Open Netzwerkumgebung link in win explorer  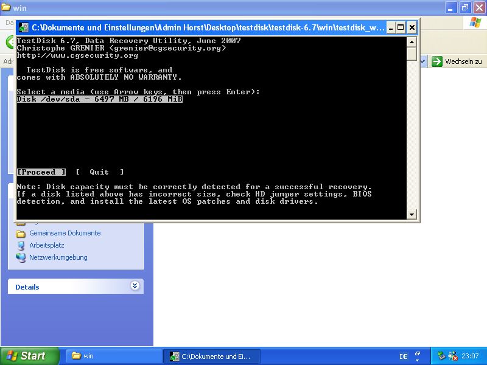(58, 257)
